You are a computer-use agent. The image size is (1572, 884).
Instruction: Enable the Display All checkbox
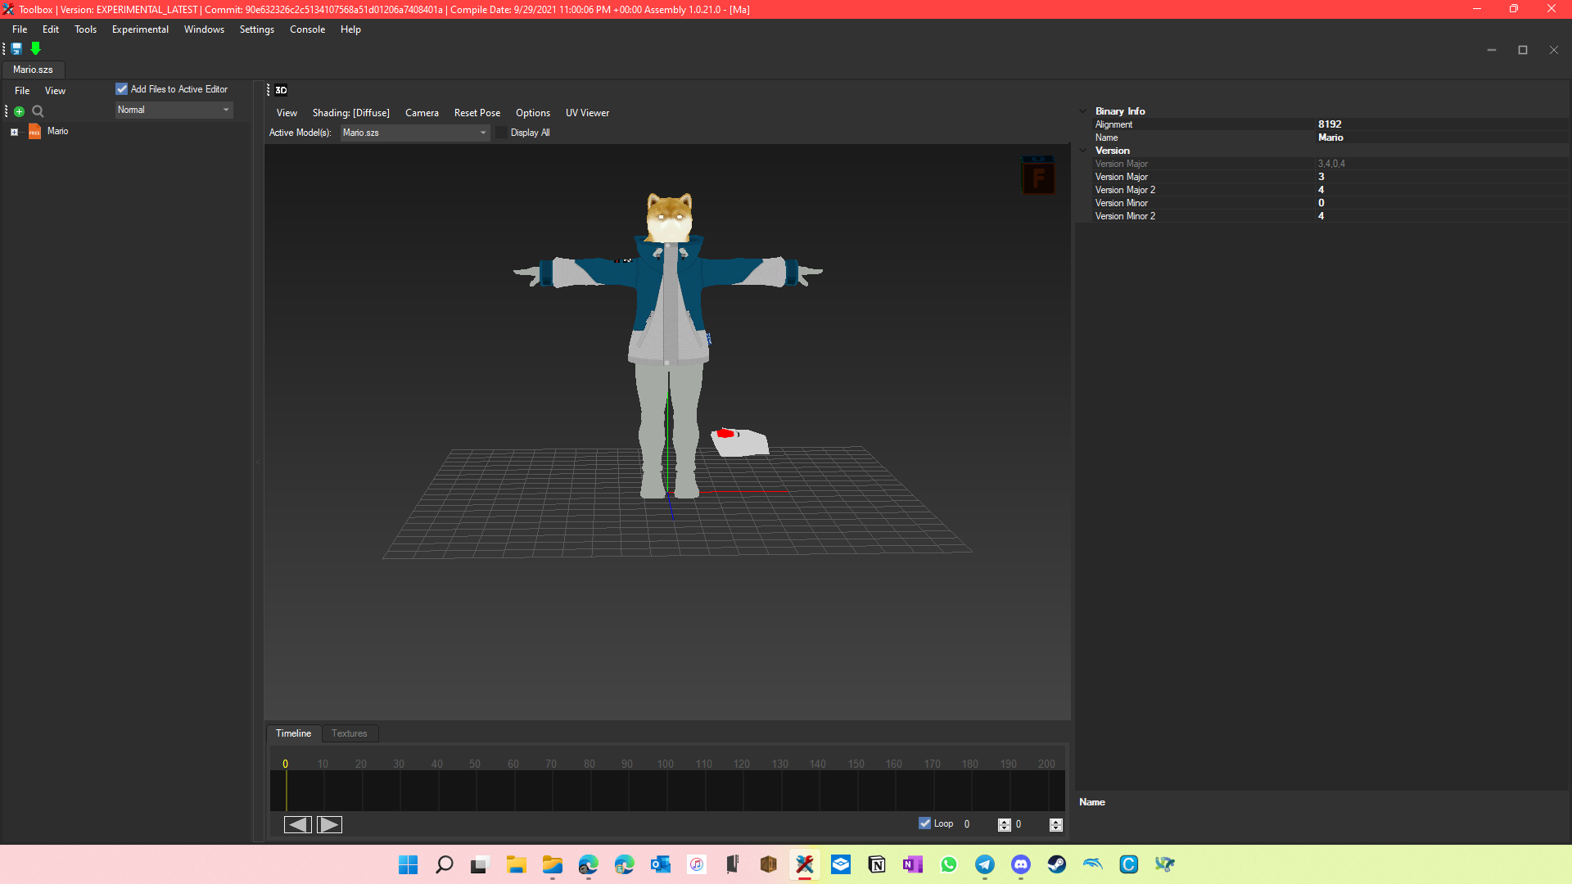pyautogui.click(x=502, y=133)
